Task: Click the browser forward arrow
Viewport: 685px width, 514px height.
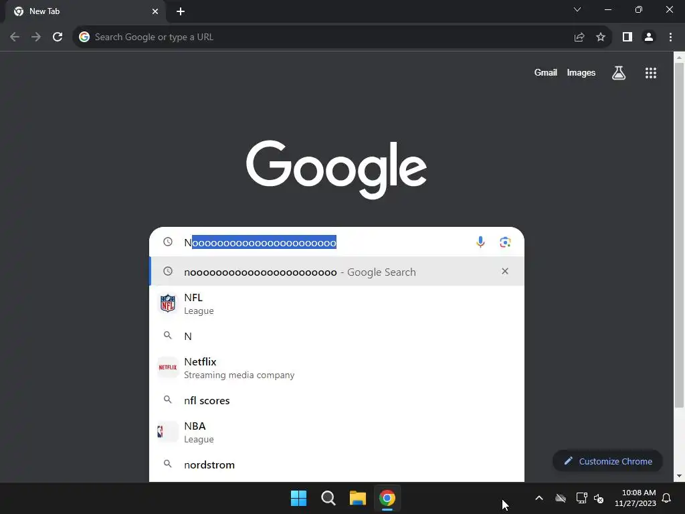Action: pos(36,37)
